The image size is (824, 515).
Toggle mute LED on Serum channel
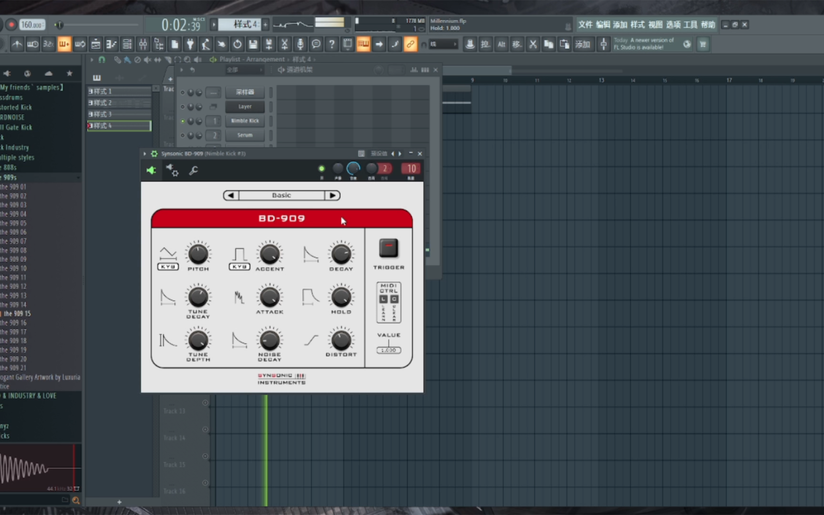(183, 135)
